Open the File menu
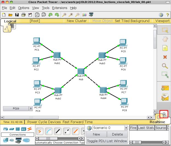The image size is (171, 146). (x=4, y=8)
